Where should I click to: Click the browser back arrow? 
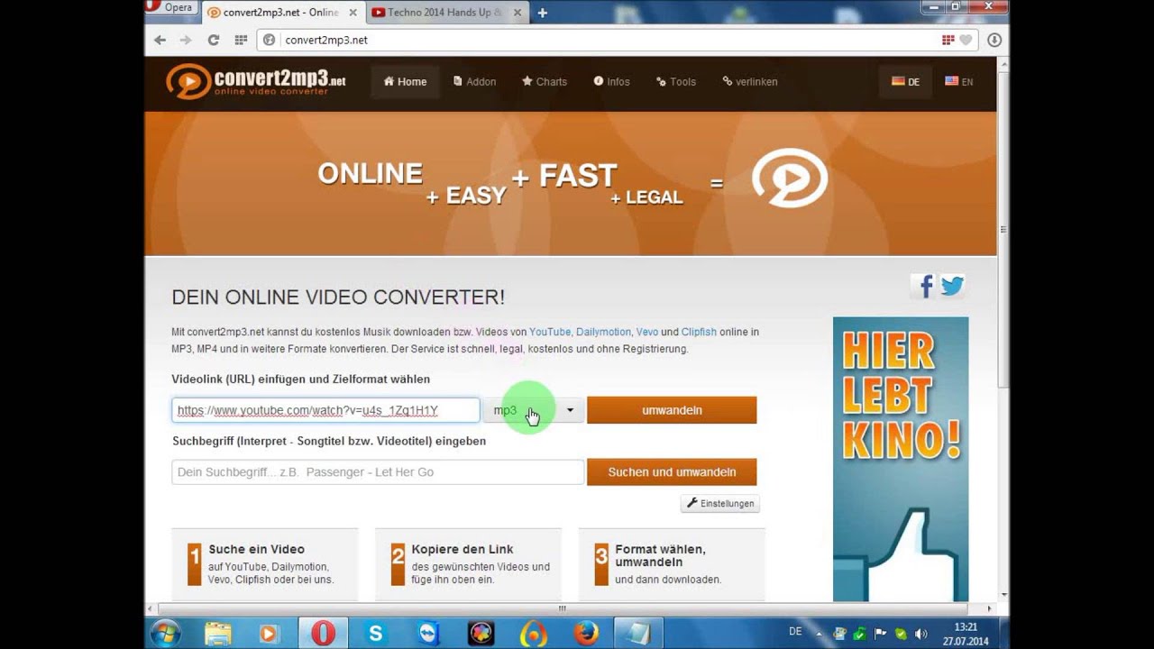tap(160, 40)
